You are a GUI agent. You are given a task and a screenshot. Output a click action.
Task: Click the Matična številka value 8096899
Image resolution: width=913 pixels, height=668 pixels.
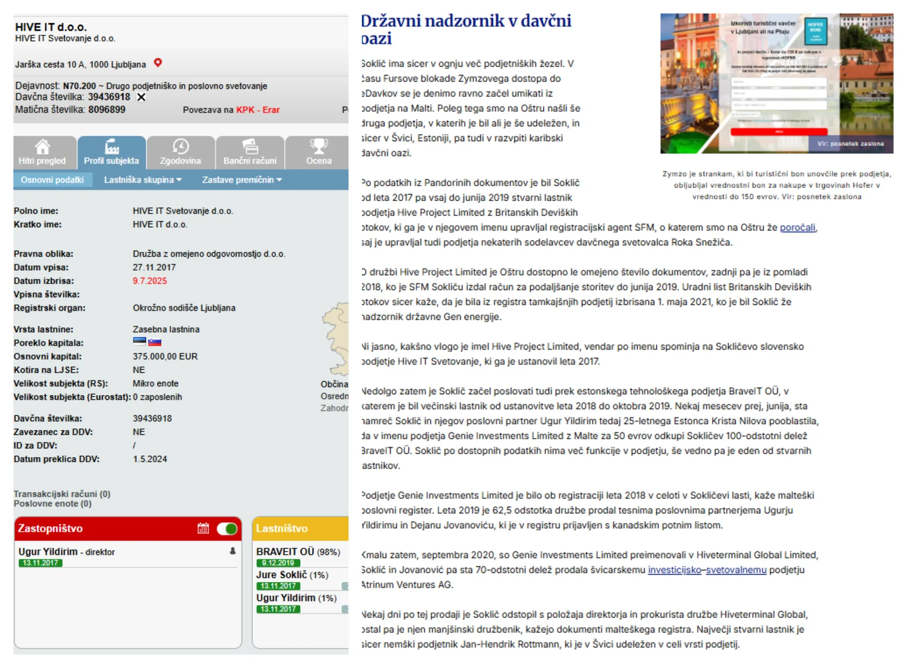(107, 110)
